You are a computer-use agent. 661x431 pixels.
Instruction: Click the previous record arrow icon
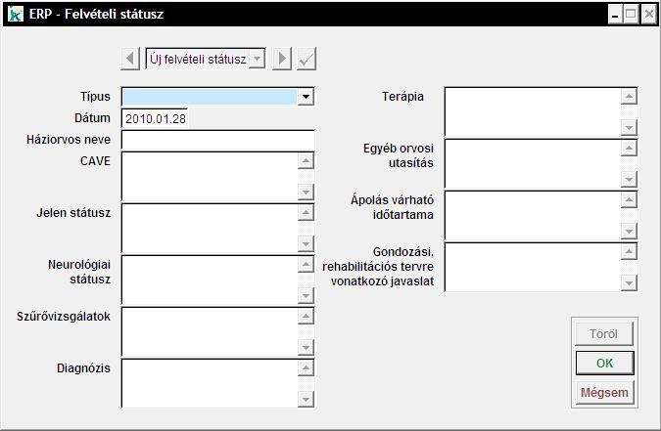(131, 60)
